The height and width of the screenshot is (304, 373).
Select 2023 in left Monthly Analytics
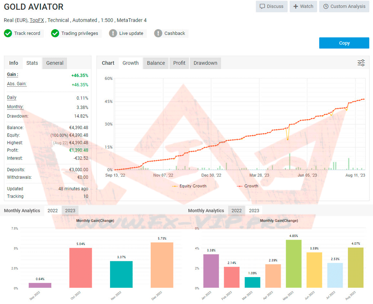click(x=70, y=211)
